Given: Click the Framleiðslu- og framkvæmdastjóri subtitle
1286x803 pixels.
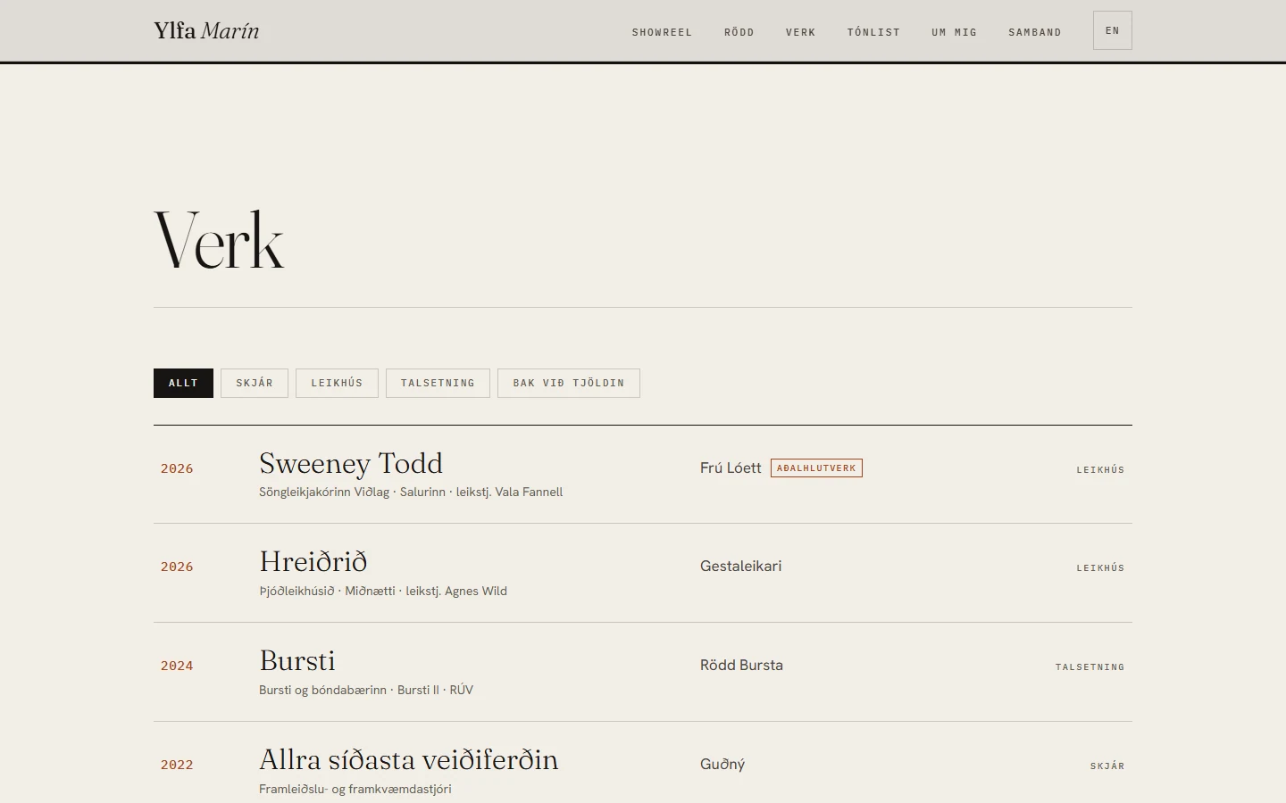Looking at the screenshot, I should (355, 789).
